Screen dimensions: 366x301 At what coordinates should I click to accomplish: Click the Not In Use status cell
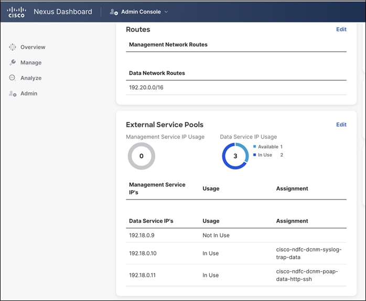[216, 235]
